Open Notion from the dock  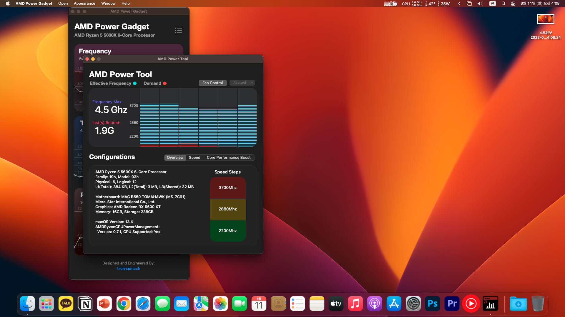85,303
